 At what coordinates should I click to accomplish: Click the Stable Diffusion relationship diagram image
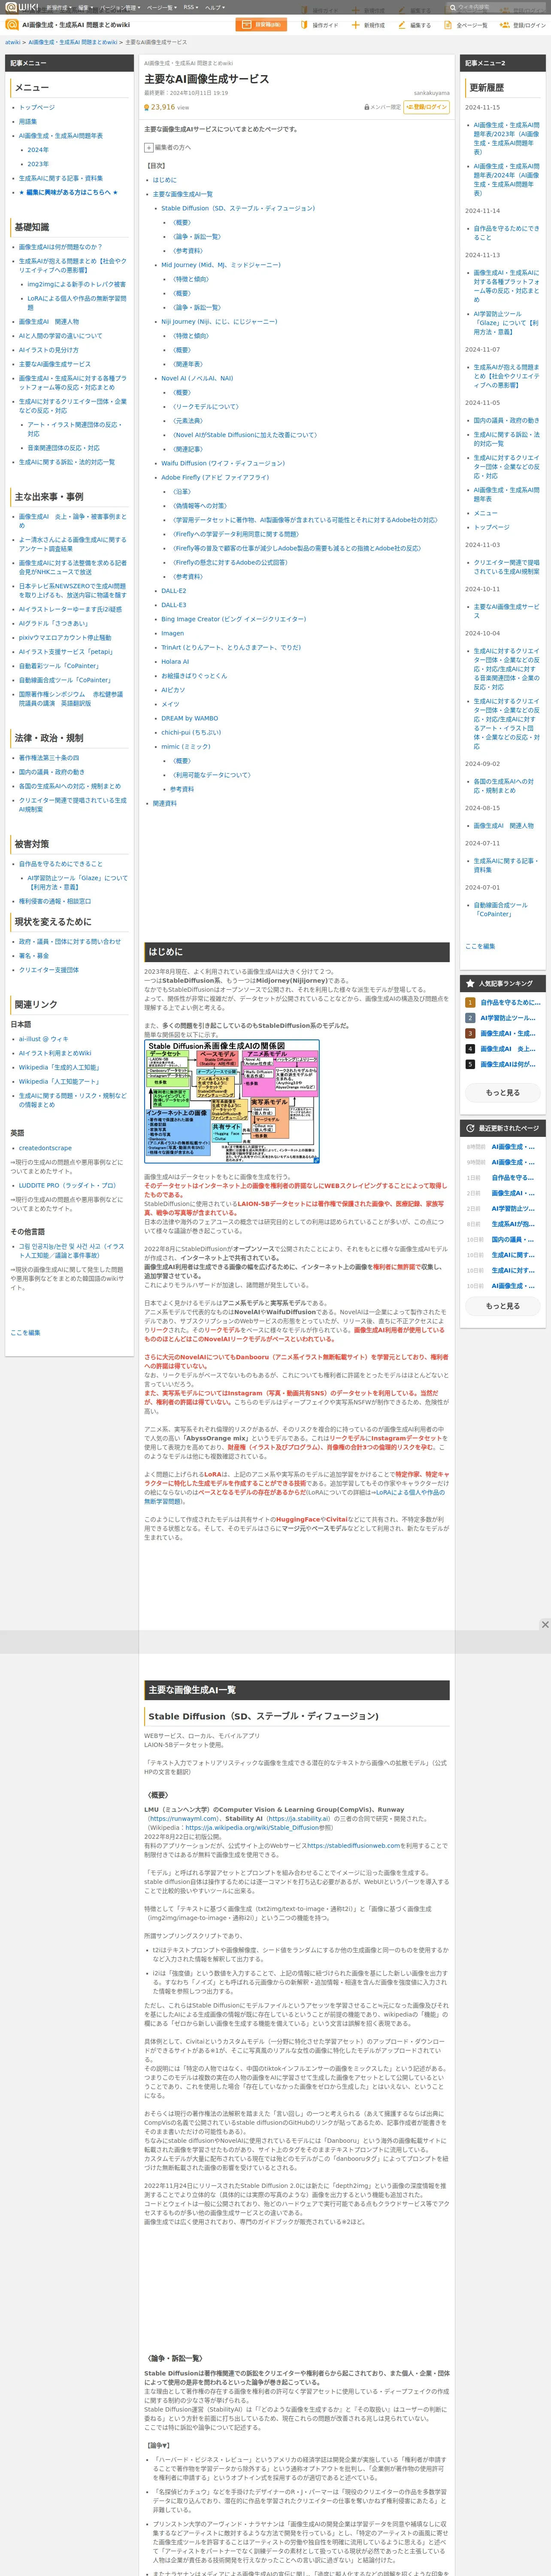tap(232, 1101)
